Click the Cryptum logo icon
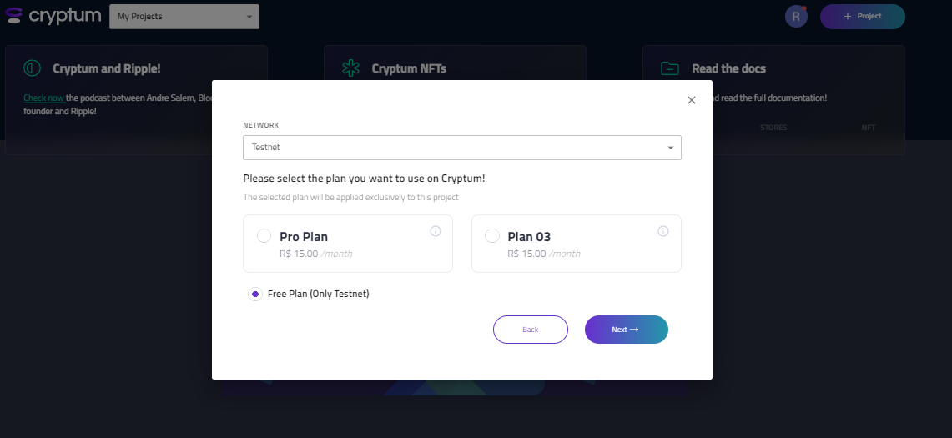This screenshot has height=438, width=952. [13, 16]
